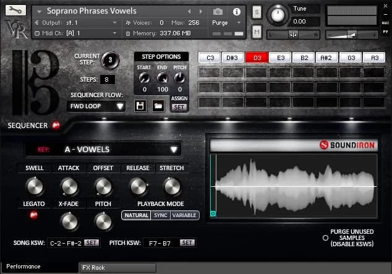Viewport: 392px width, 274px height.
Task: Toggle the Sequencer power button
Action: coord(56,126)
